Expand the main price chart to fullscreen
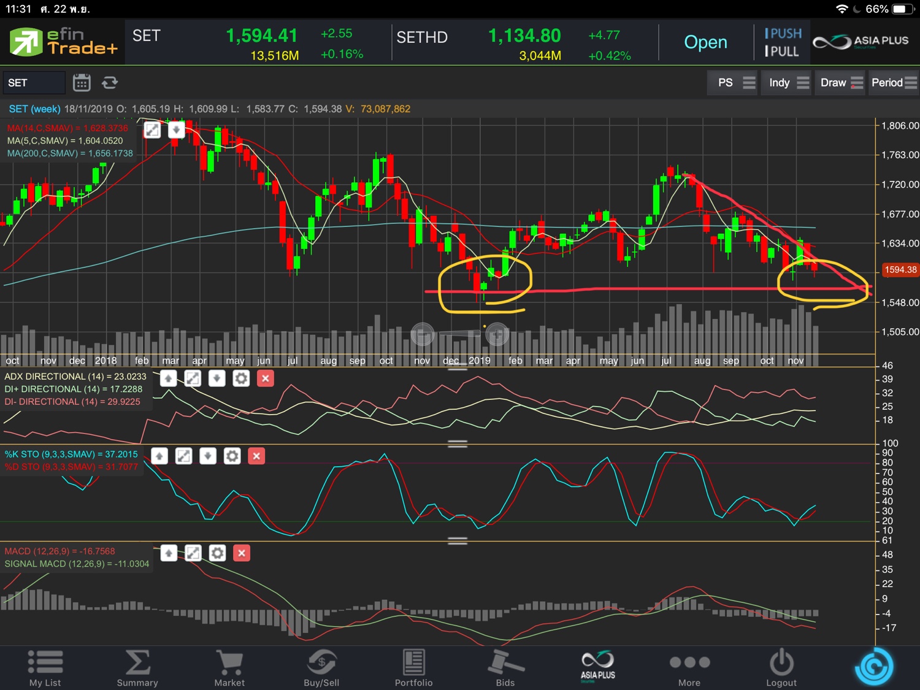This screenshot has width=920, height=690. click(152, 129)
